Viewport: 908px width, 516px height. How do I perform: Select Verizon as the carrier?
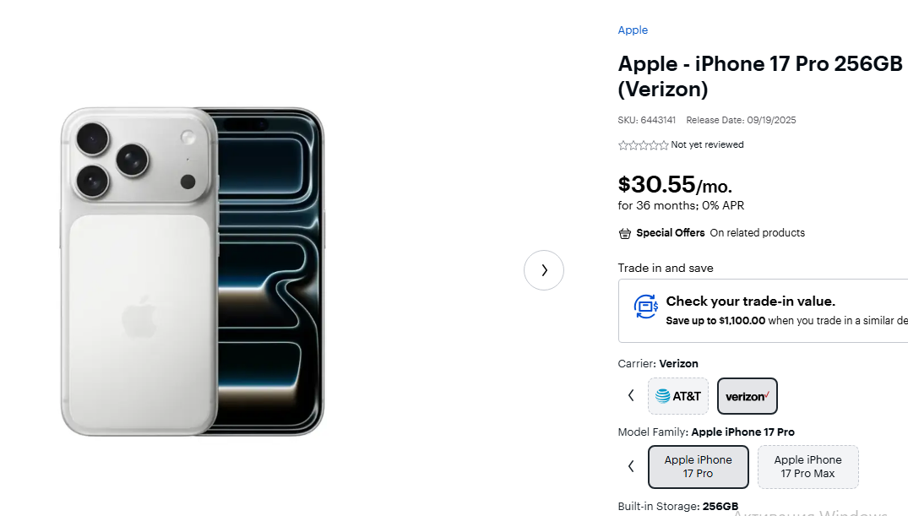(x=747, y=395)
